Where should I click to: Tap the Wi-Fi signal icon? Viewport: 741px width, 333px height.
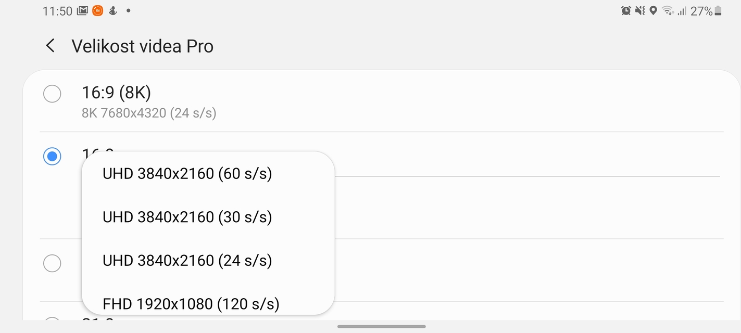668,10
